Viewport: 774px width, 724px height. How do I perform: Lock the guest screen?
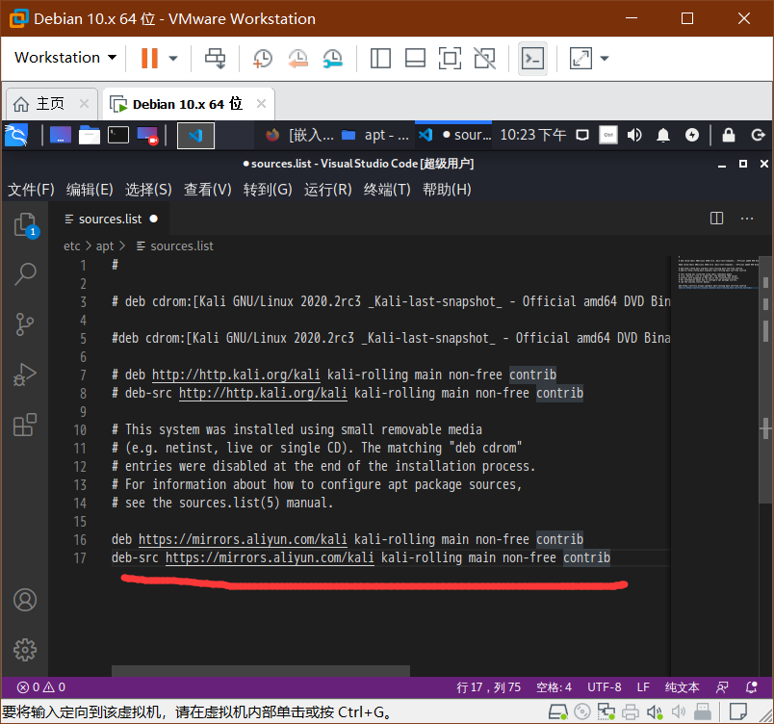click(729, 135)
